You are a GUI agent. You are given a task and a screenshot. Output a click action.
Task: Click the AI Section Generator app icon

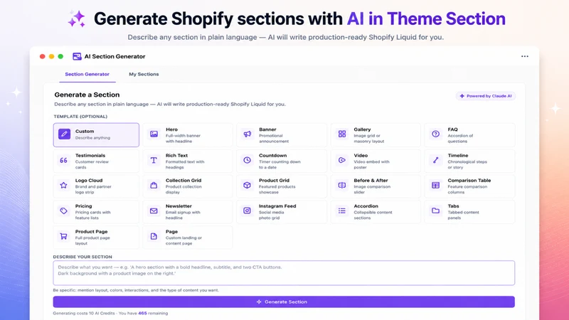click(x=77, y=56)
